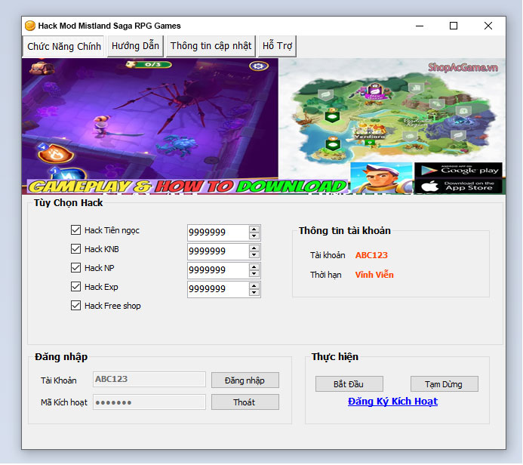
Task: Click the settings gear in the gameplay image
Action: point(259,66)
